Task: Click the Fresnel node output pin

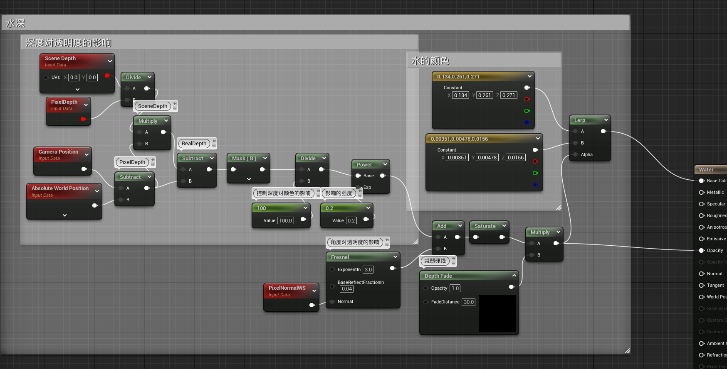Action: [393, 268]
